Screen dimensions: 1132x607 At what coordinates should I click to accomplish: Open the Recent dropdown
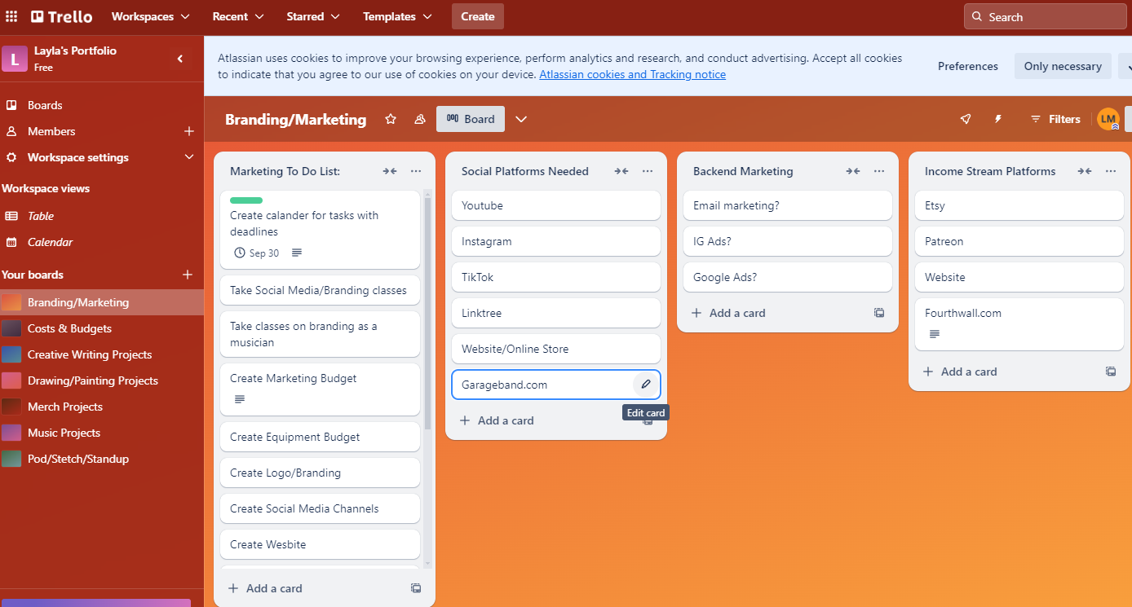(x=238, y=16)
